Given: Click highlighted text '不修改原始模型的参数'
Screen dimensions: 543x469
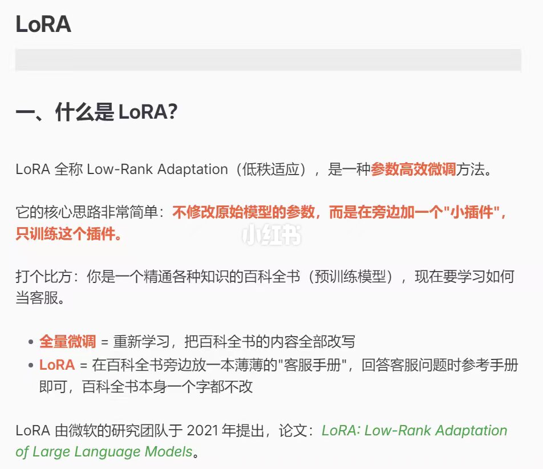Looking at the screenshot, I should [244, 212].
